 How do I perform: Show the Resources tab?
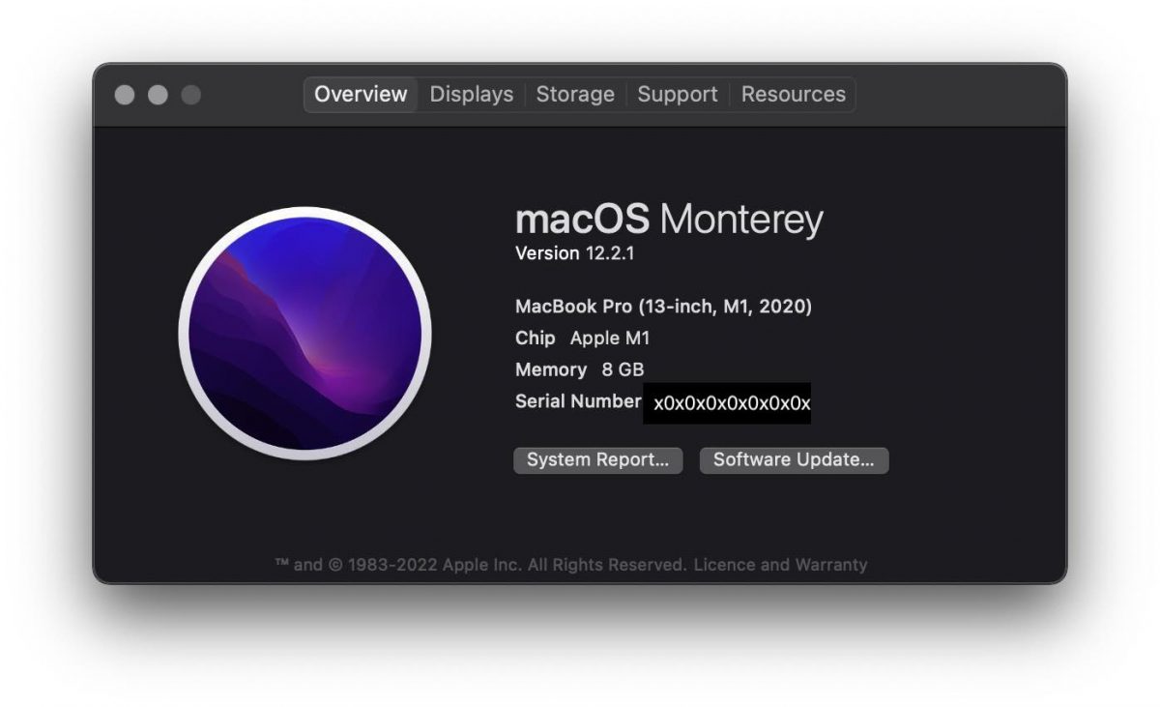click(793, 95)
